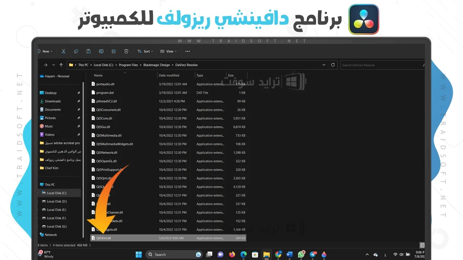Click the Copy icon in the toolbar

click(x=76, y=51)
